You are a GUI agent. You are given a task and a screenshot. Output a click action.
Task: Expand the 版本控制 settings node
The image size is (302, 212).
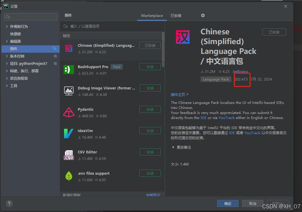point(7,56)
